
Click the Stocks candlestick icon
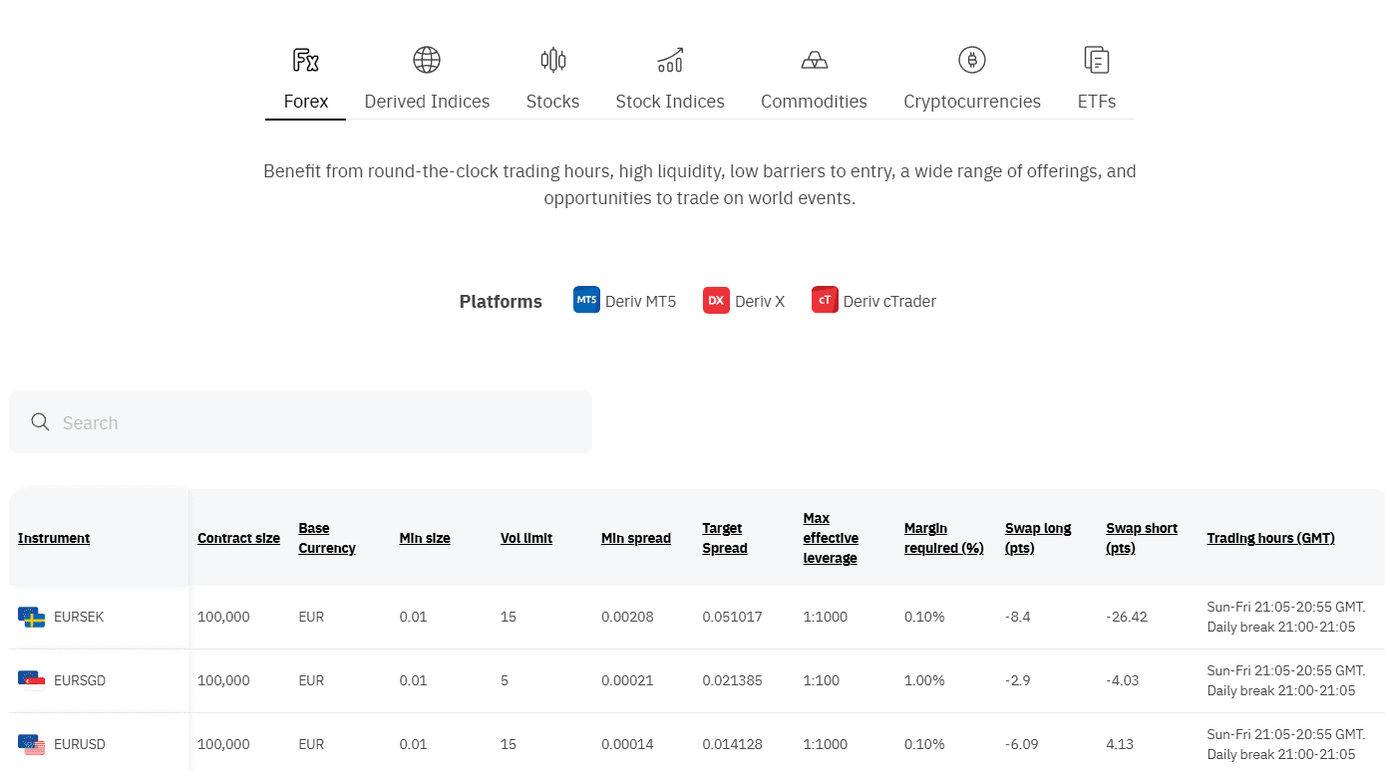click(x=552, y=60)
